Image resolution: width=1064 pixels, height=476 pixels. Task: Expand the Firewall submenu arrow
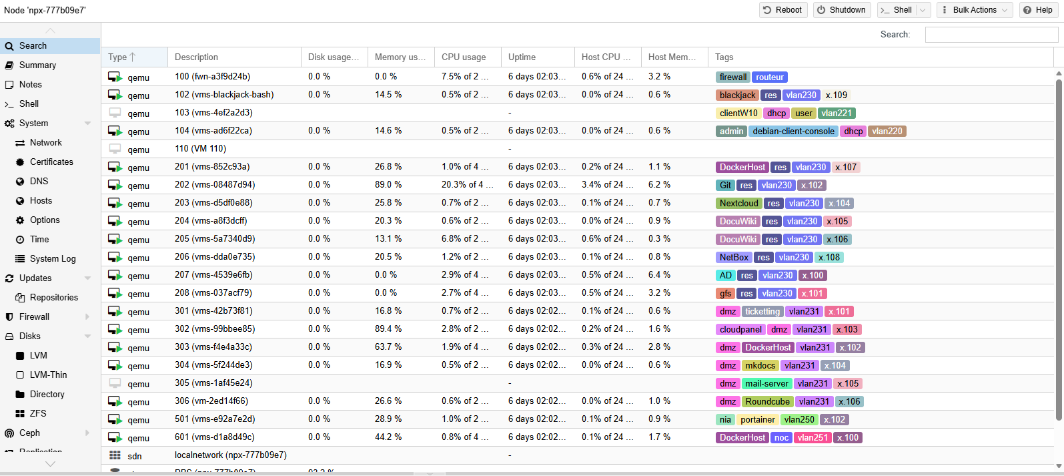pos(87,317)
